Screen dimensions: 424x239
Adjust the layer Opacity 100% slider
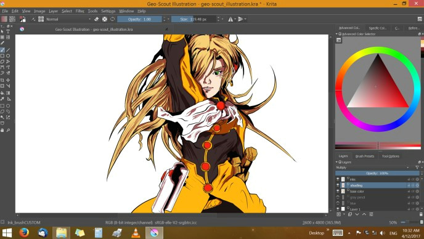tap(377, 173)
